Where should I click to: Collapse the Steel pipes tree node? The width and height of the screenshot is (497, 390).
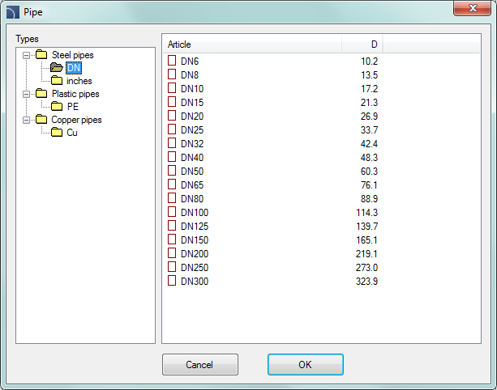point(27,55)
